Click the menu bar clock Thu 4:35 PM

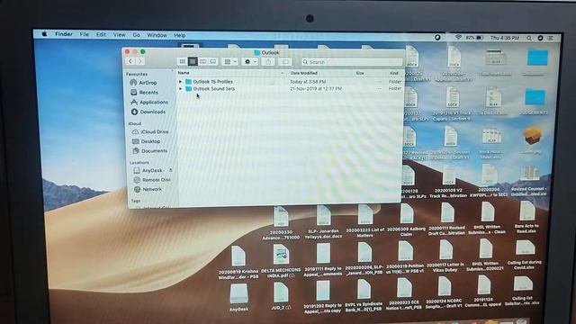(505, 38)
